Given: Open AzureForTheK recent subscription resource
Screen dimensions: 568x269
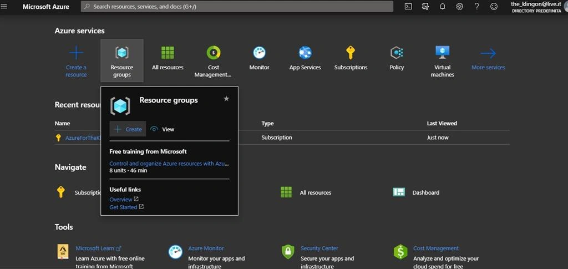Looking at the screenshot, I should point(83,138).
